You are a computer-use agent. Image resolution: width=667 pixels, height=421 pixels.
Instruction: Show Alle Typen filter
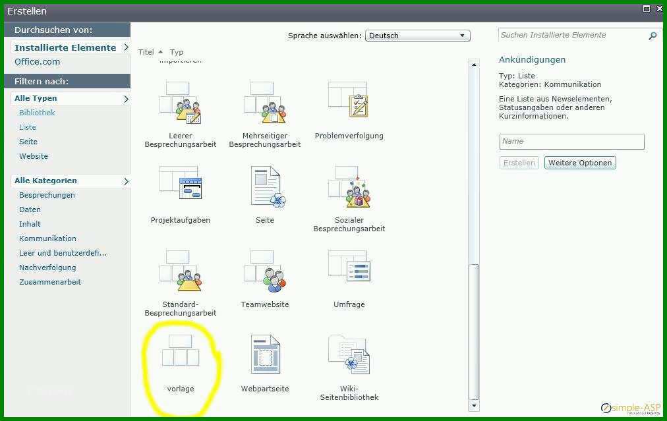(x=36, y=98)
